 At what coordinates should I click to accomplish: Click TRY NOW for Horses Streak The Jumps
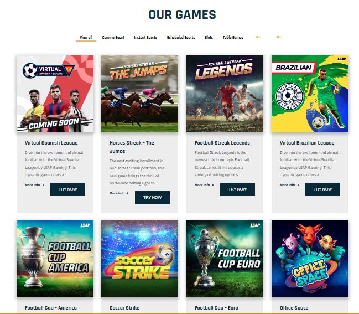pos(153,197)
